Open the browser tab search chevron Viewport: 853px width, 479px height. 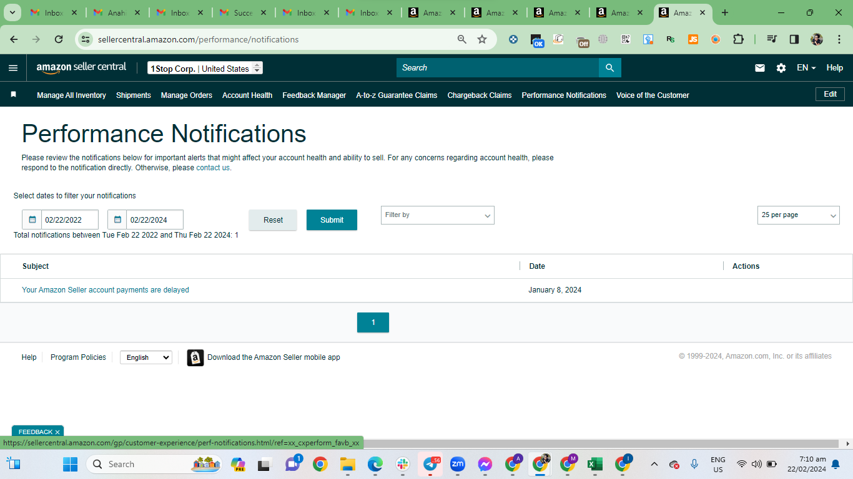pos(12,12)
